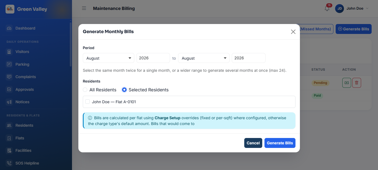
Task: Click the Green Valley brand name
Action: (32, 9)
